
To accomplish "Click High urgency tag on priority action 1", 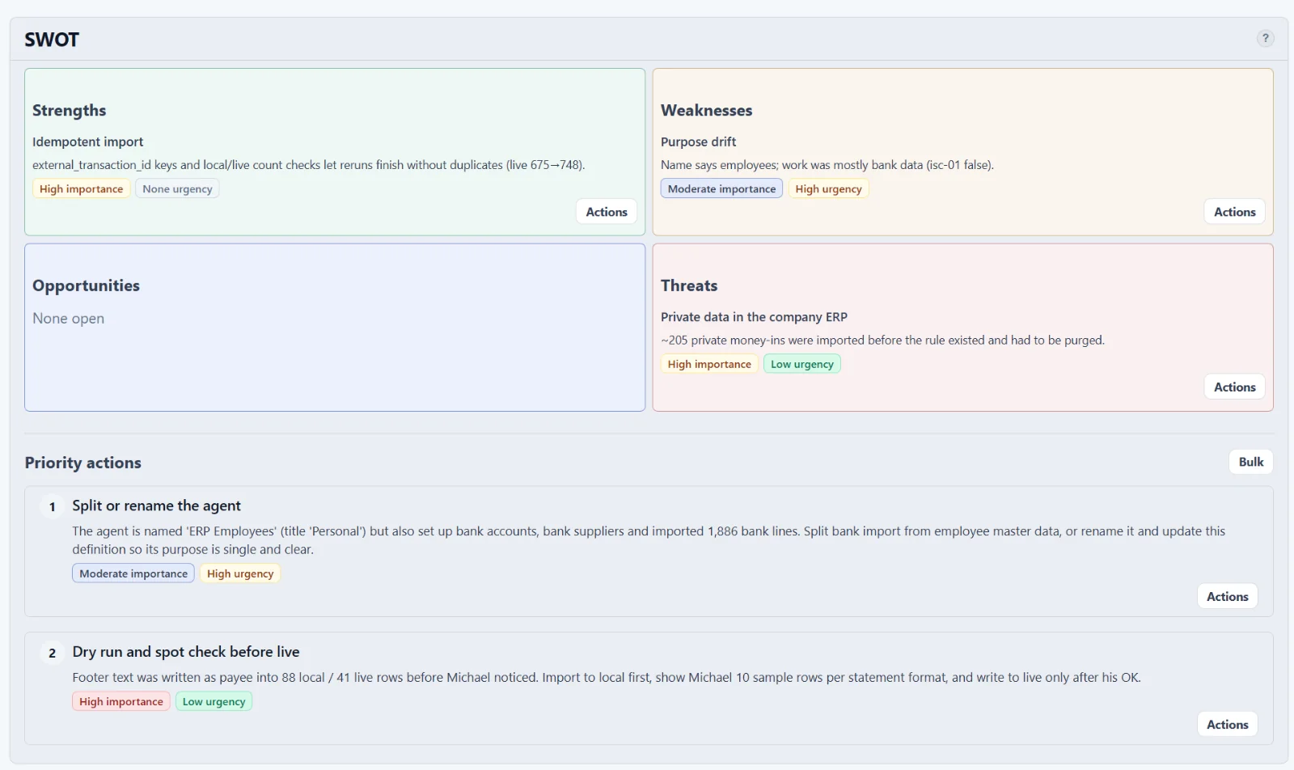I will [240, 573].
